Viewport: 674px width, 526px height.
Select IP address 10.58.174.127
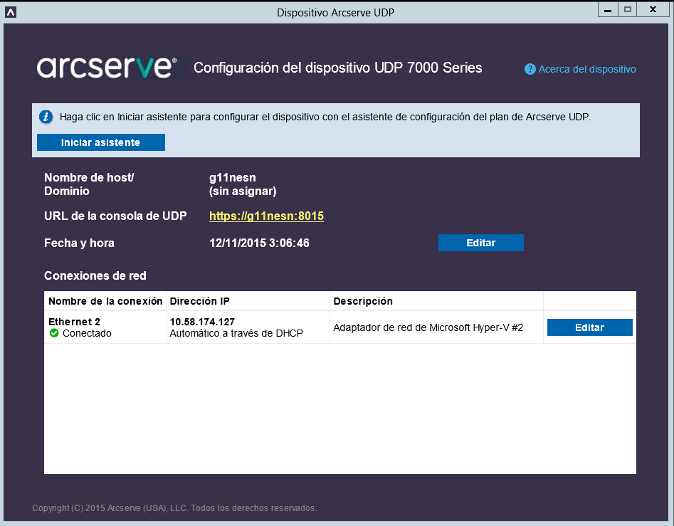[202, 322]
